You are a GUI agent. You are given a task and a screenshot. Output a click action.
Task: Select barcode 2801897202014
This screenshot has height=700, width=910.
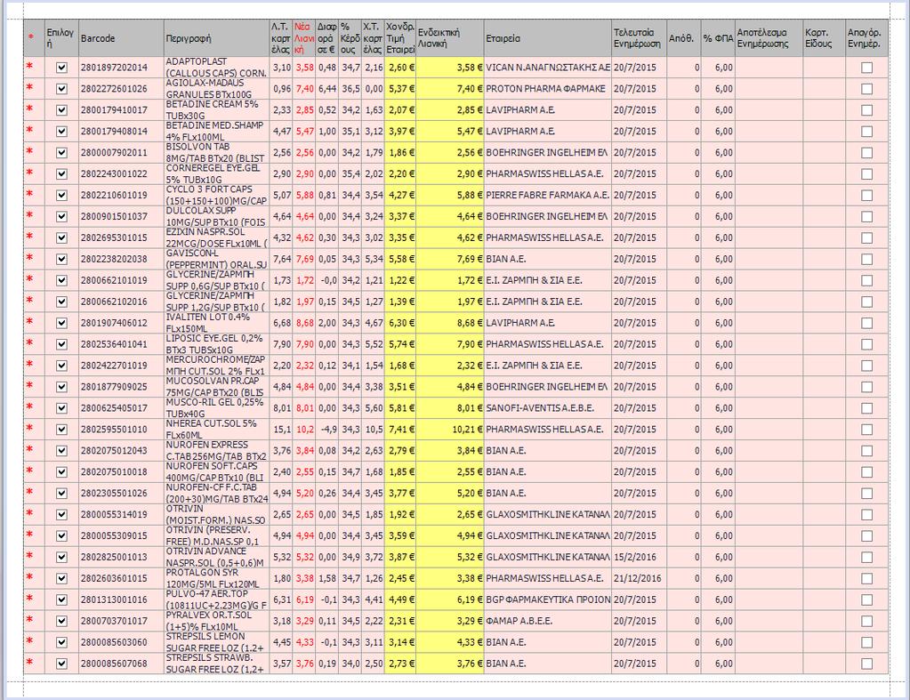point(121,68)
